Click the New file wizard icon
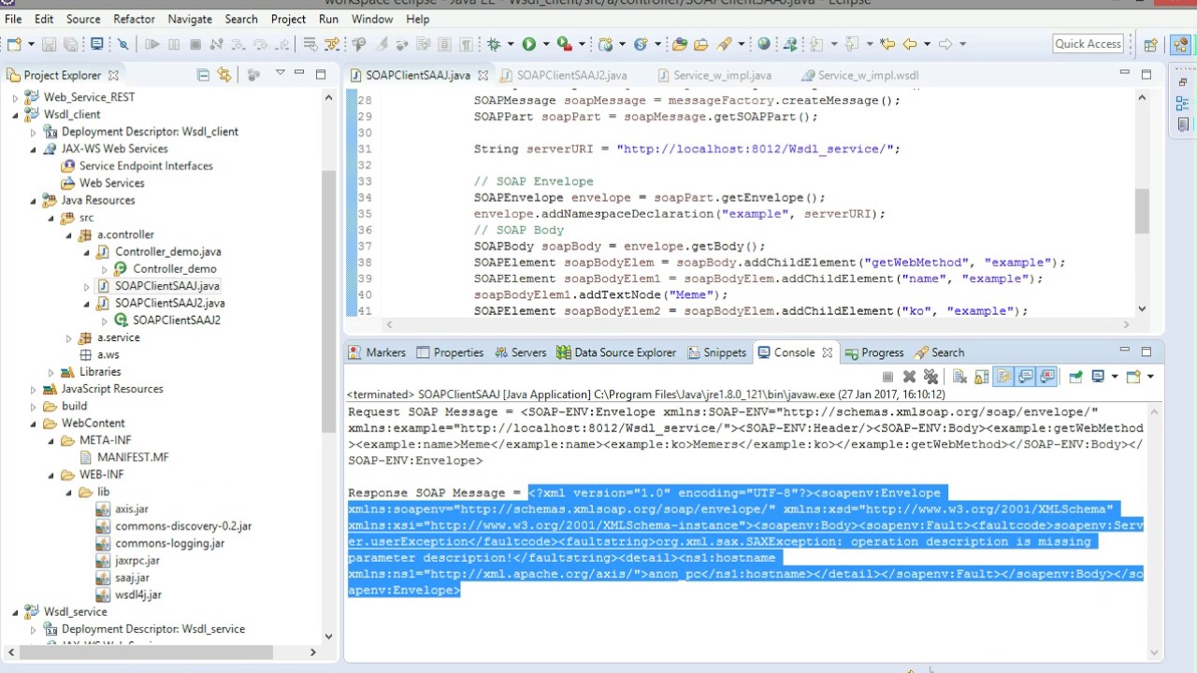 [14, 44]
